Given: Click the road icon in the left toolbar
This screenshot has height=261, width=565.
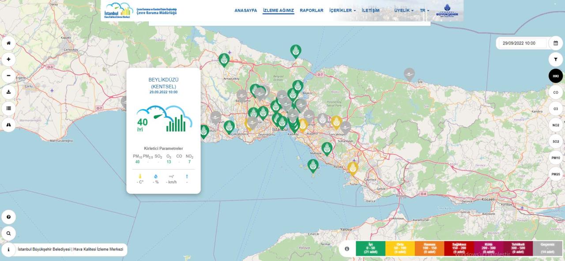Looking at the screenshot, I should (8, 125).
